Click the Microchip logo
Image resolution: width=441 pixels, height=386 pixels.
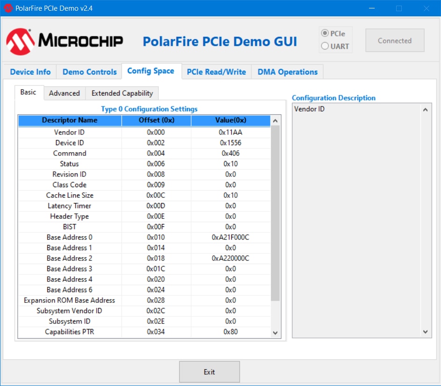point(64,42)
